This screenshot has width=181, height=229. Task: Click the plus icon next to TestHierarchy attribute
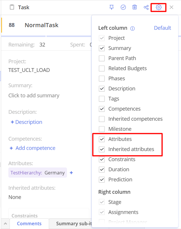click(x=71, y=173)
